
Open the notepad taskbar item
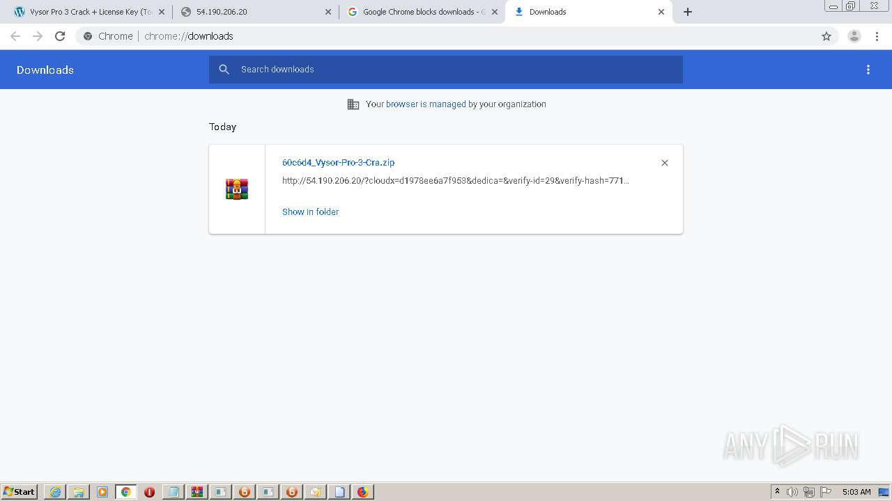(x=174, y=492)
